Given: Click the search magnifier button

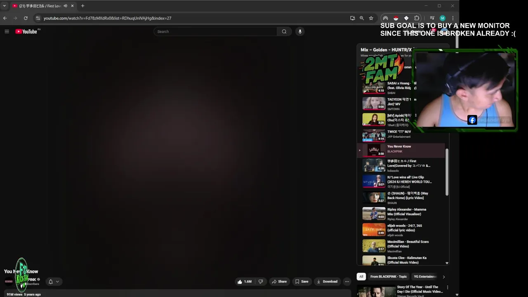Looking at the screenshot, I should (284, 31).
